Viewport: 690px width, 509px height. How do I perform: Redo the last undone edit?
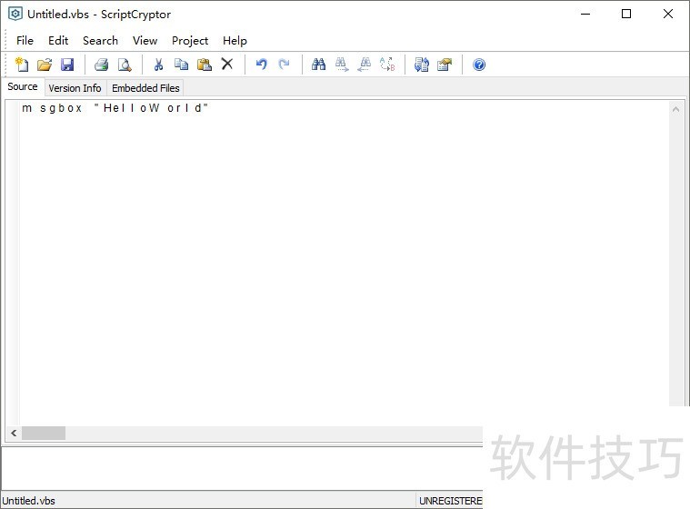click(x=285, y=65)
